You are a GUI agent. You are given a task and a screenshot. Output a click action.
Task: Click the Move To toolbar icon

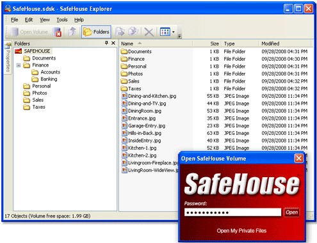tap(133, 32)
